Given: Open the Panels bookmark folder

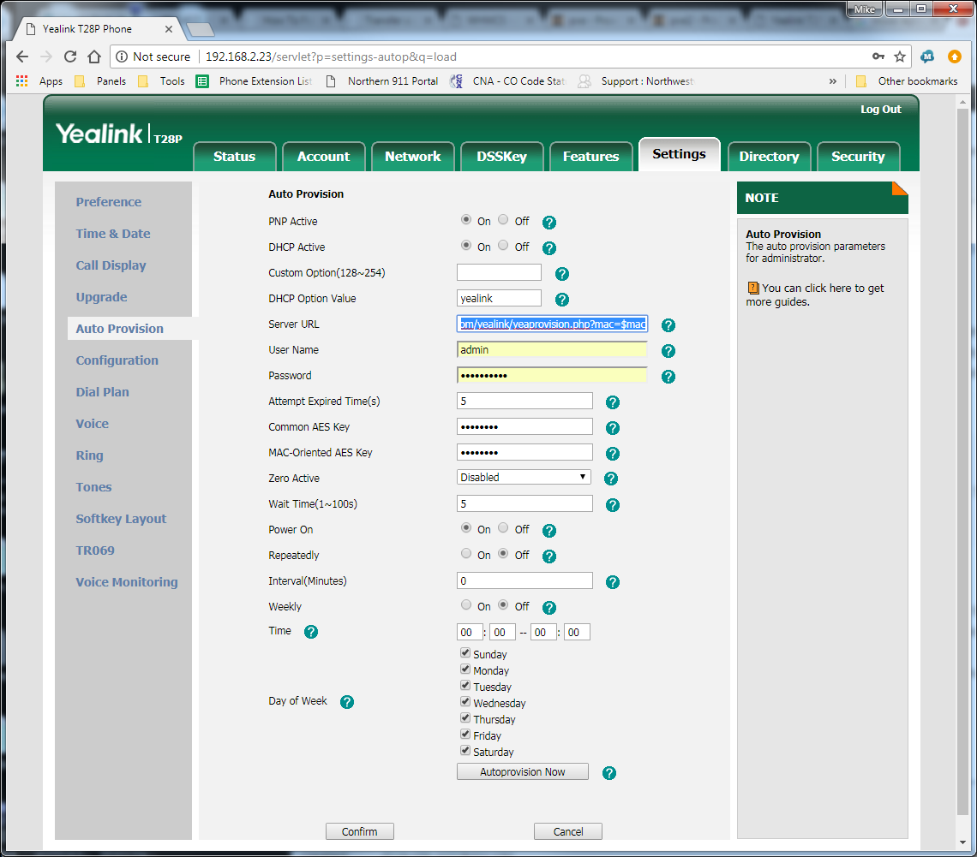Looking at the screenshot, I should 100,81.
